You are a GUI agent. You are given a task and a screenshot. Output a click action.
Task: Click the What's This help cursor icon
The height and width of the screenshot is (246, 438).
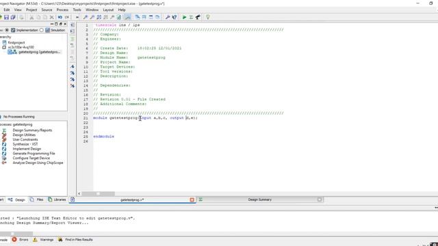(175, 17)
